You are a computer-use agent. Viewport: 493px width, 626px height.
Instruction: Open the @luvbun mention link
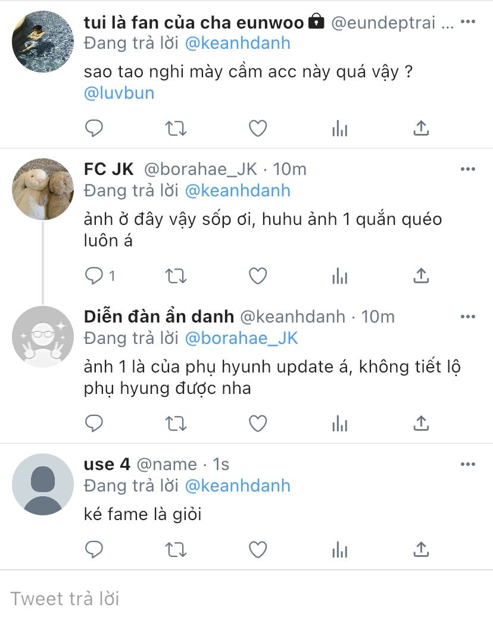(119, 93)
